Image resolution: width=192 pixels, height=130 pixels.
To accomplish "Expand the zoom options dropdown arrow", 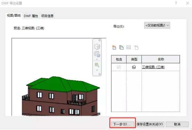I will 97,70.
